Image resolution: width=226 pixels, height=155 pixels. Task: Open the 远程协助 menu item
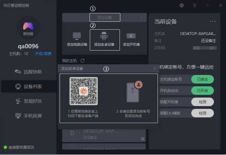(x=28, y=72)
